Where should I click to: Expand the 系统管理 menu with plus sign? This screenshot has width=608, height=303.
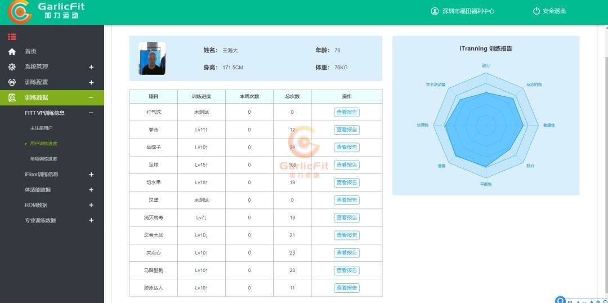tap(91, 67)
